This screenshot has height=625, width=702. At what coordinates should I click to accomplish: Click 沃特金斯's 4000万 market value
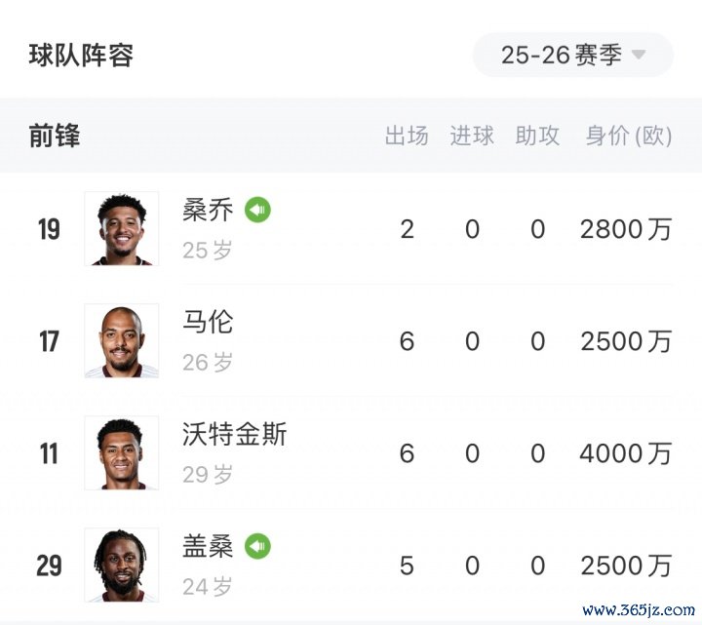(625, 453)
